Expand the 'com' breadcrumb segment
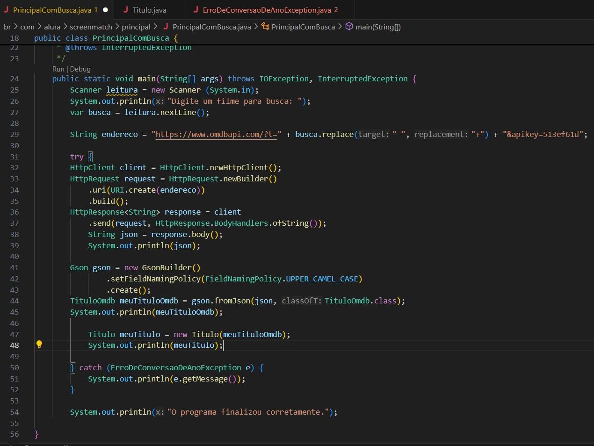594x446 pixels. point(27,27)
